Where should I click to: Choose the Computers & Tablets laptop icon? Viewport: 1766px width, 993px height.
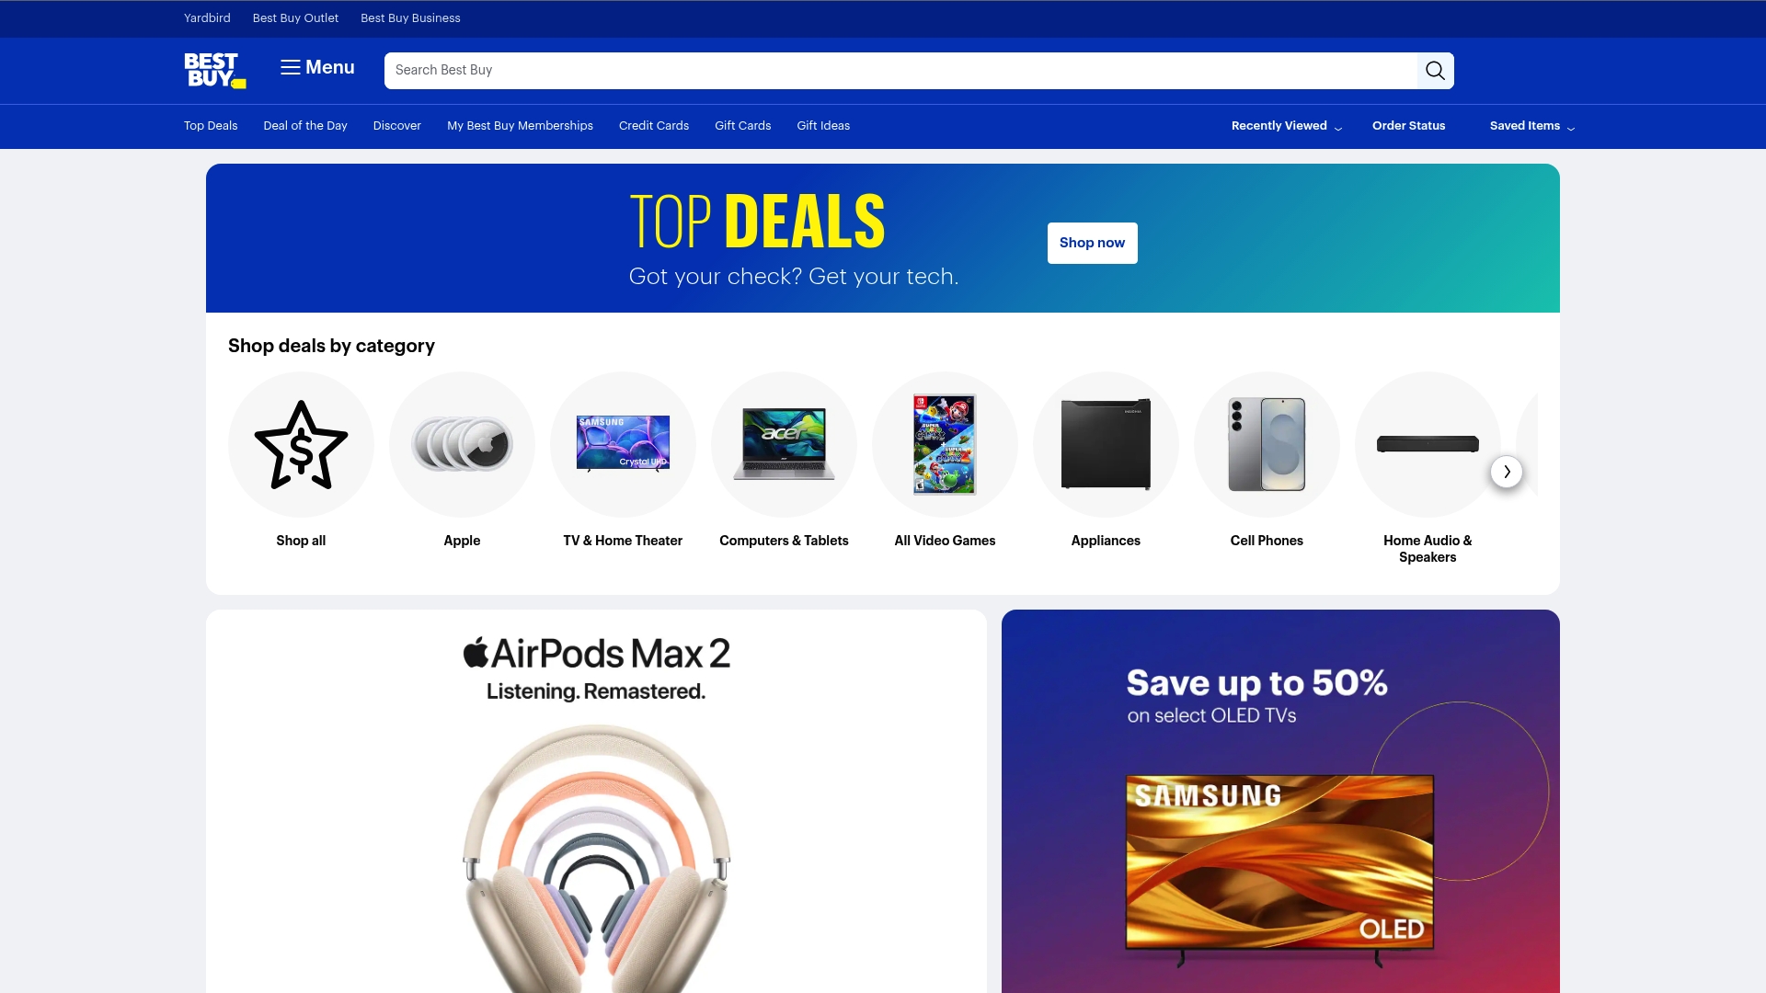click(x=784, y=445)
